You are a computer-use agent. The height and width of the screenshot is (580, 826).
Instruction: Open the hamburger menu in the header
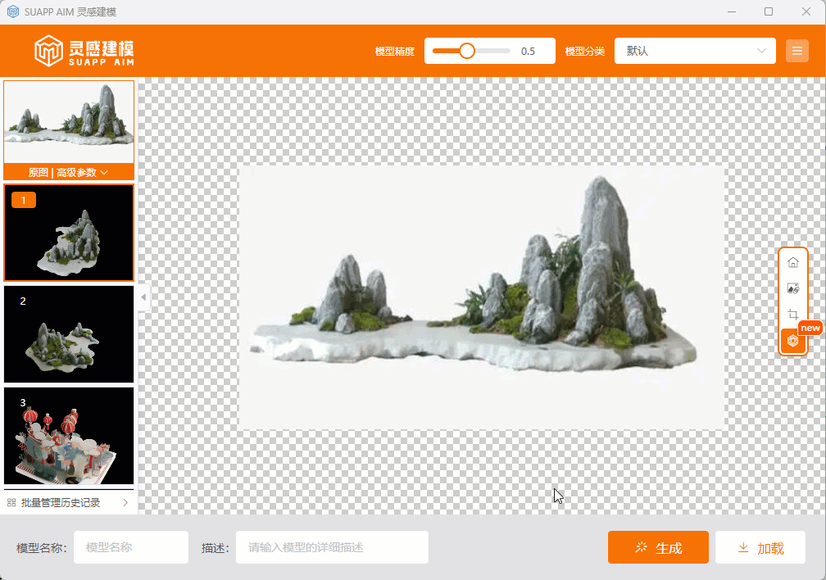796,51
